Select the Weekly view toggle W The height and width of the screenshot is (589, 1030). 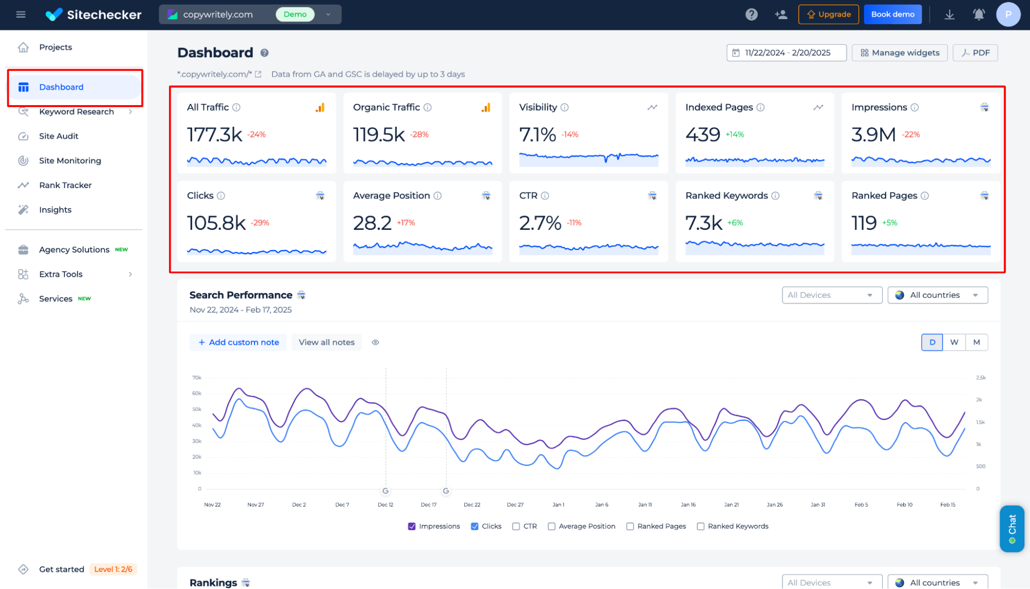coord(954,342)
